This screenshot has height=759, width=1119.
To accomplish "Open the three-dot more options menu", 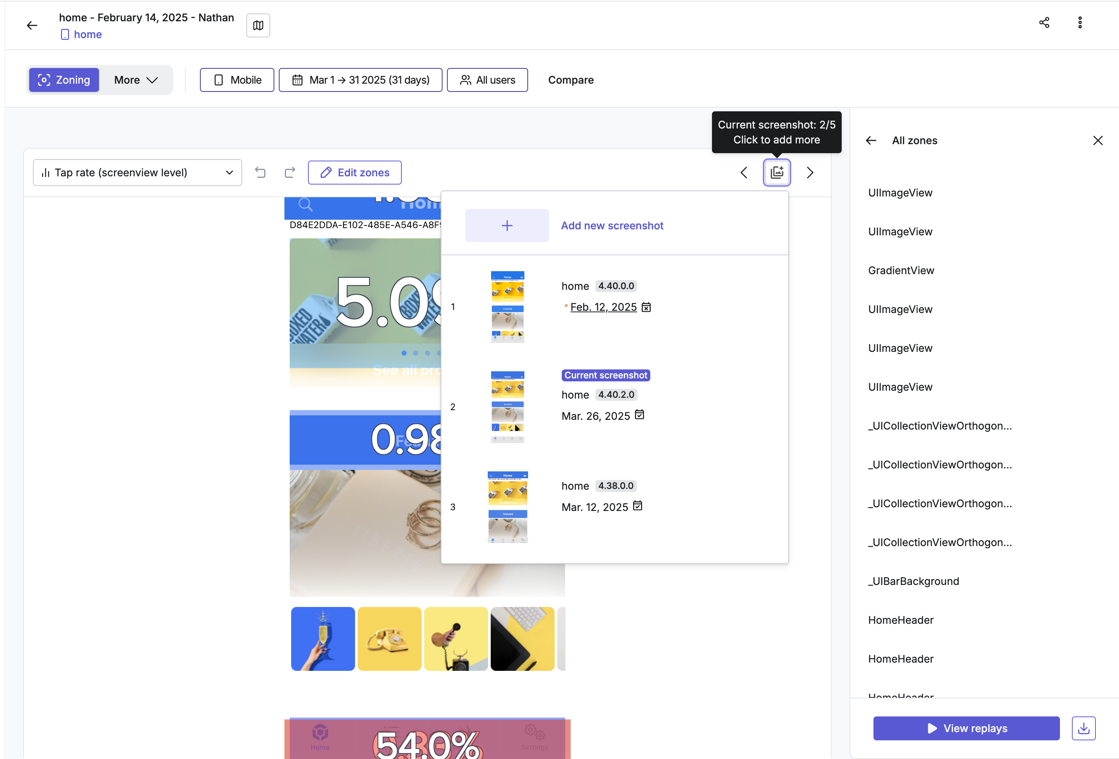I will [x=1080, y=23].
